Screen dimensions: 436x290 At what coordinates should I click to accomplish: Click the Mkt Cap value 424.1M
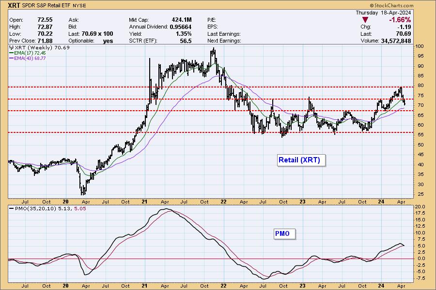182,20
